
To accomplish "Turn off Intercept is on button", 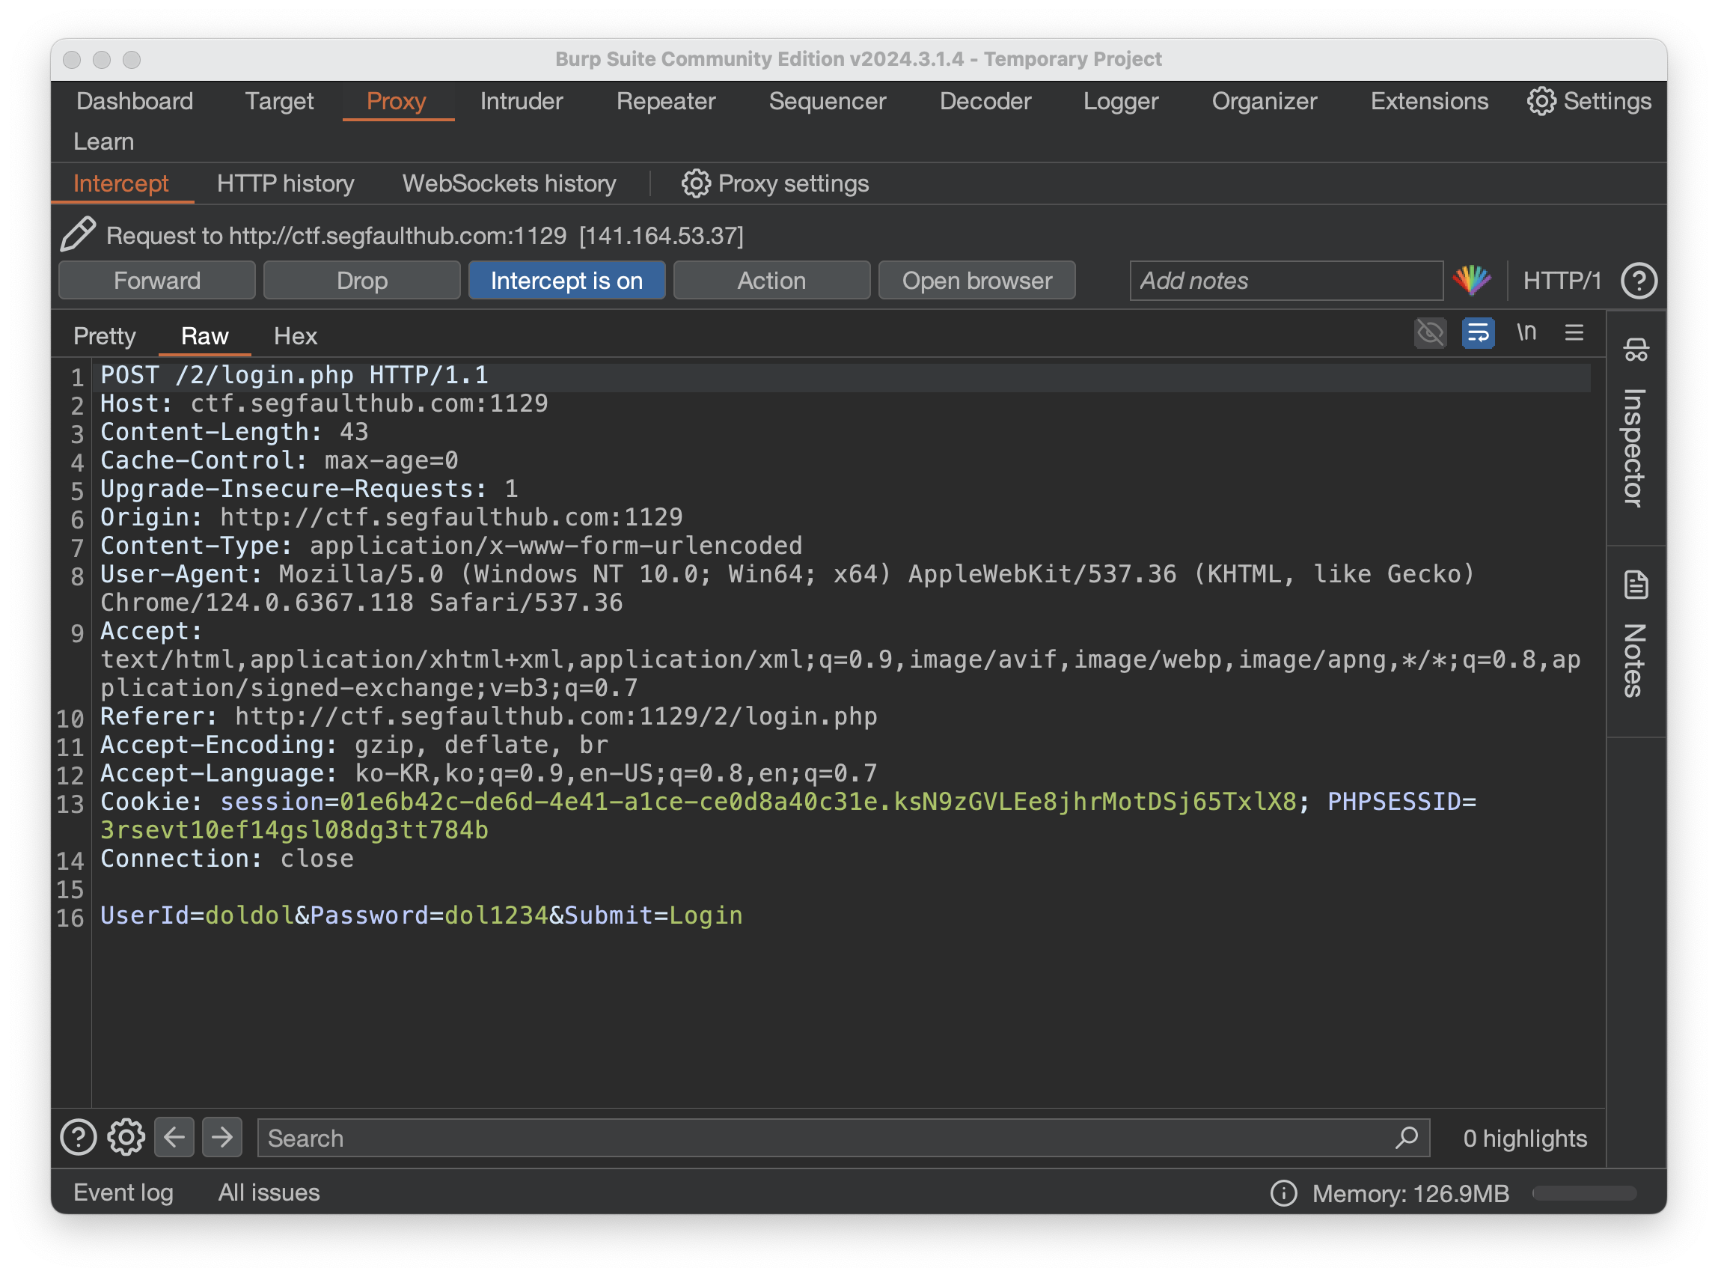I will [x=566, y=281].
